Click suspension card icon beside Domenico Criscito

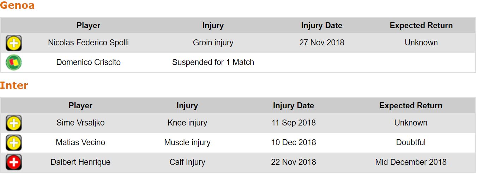pos(14,63)
